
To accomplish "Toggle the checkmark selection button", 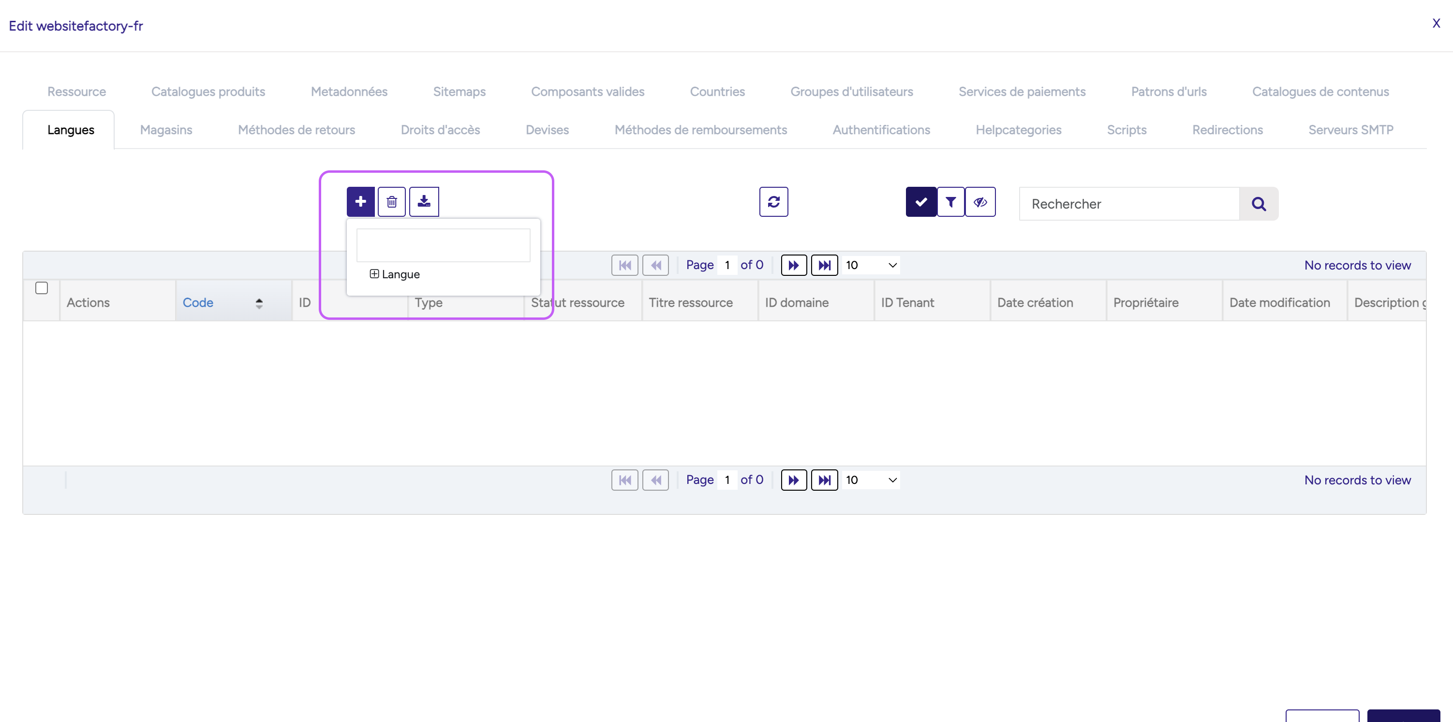I will 920,201.
